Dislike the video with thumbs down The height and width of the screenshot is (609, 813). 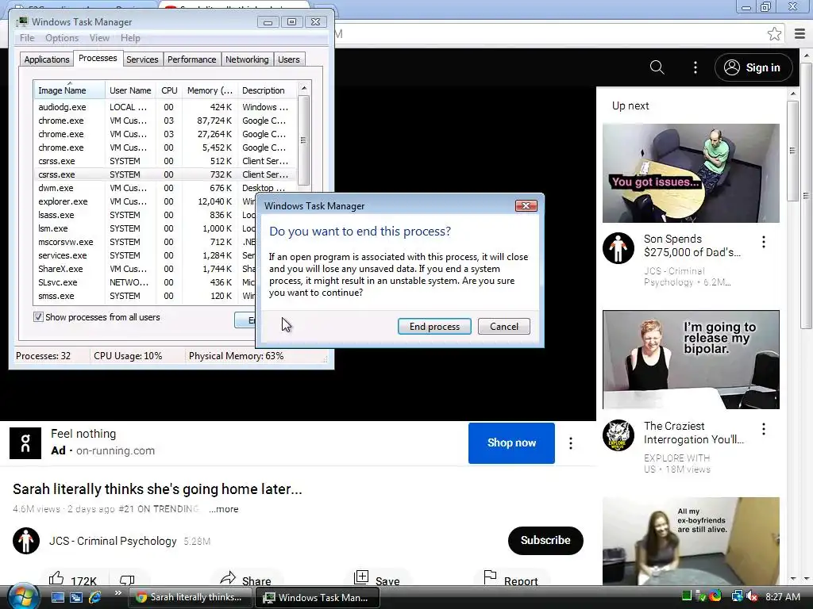[127, 580]
